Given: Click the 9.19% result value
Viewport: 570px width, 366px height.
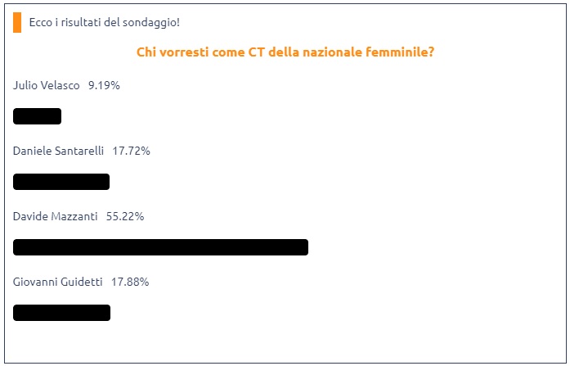Looking at the screenshot, I should pos(104,85).
